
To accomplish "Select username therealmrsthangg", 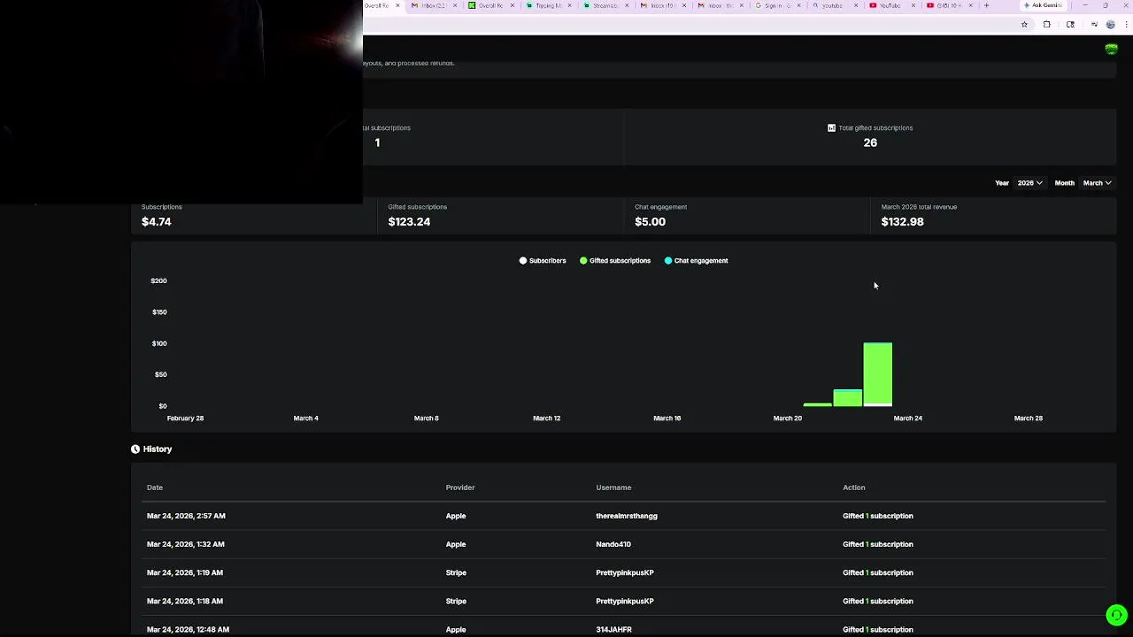I will click(x=627, y=516).
